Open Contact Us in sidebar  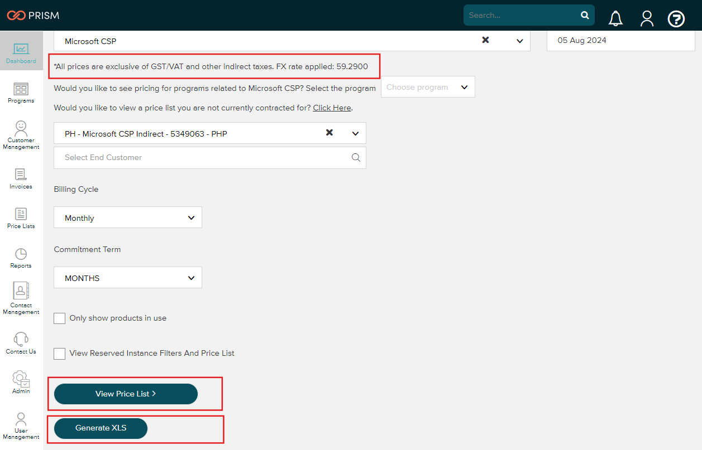(x=21, y=342)
